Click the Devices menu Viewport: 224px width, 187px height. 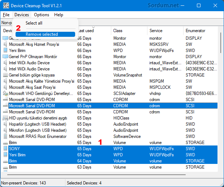22,15
